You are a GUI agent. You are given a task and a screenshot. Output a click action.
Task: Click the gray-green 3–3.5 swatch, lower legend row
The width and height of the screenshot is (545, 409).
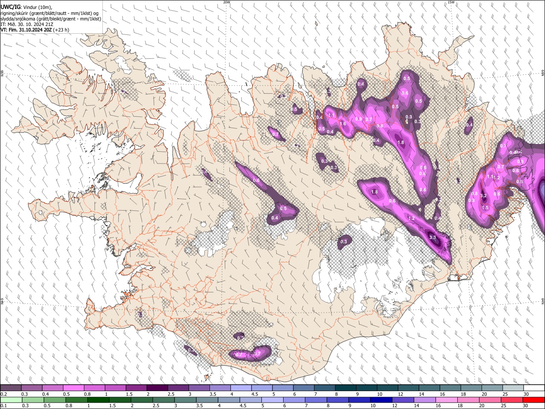pyautogui.click(x=185, y=400)
